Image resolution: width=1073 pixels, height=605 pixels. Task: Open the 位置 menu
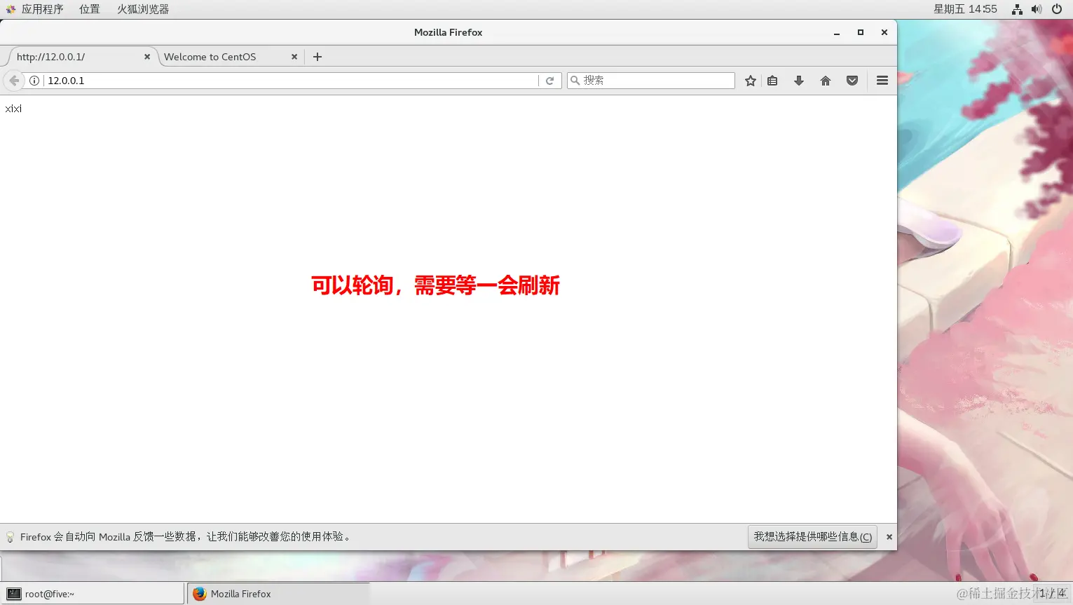(90, 9)
